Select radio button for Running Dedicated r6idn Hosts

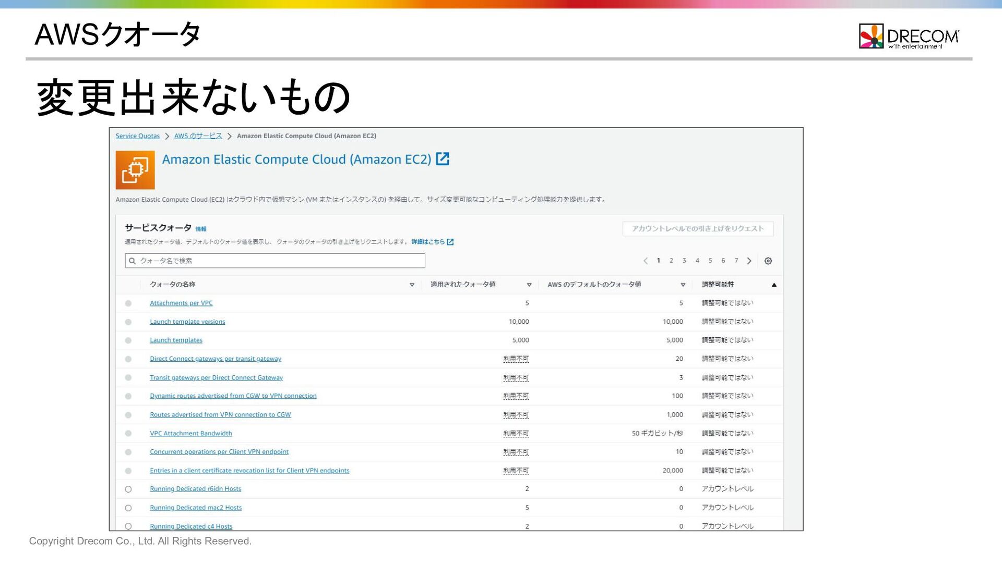coord(128,489)
